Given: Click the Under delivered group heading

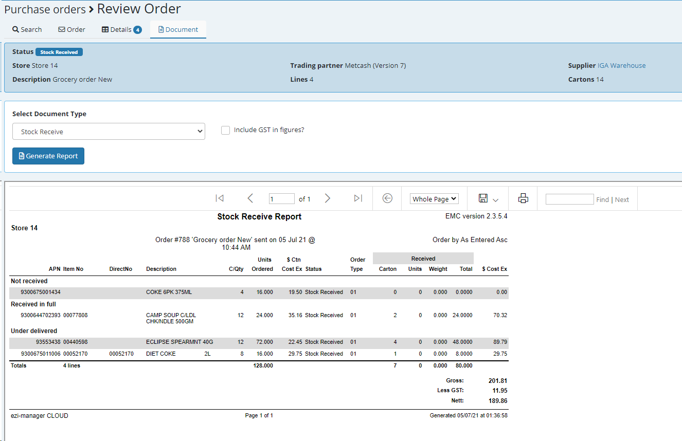Looking at the screenshot, I should coord(34,331).
